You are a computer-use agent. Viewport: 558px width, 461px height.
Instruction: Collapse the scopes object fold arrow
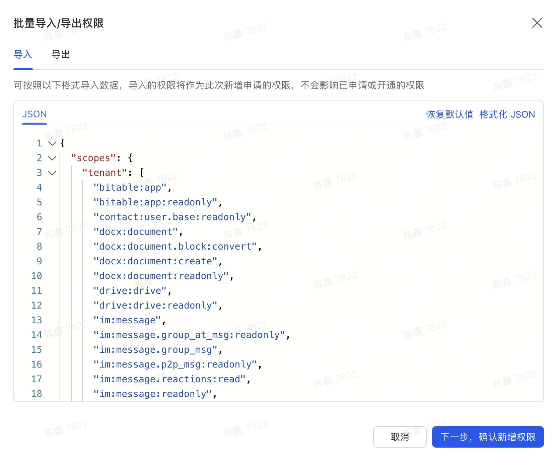(x=52, y=158)
